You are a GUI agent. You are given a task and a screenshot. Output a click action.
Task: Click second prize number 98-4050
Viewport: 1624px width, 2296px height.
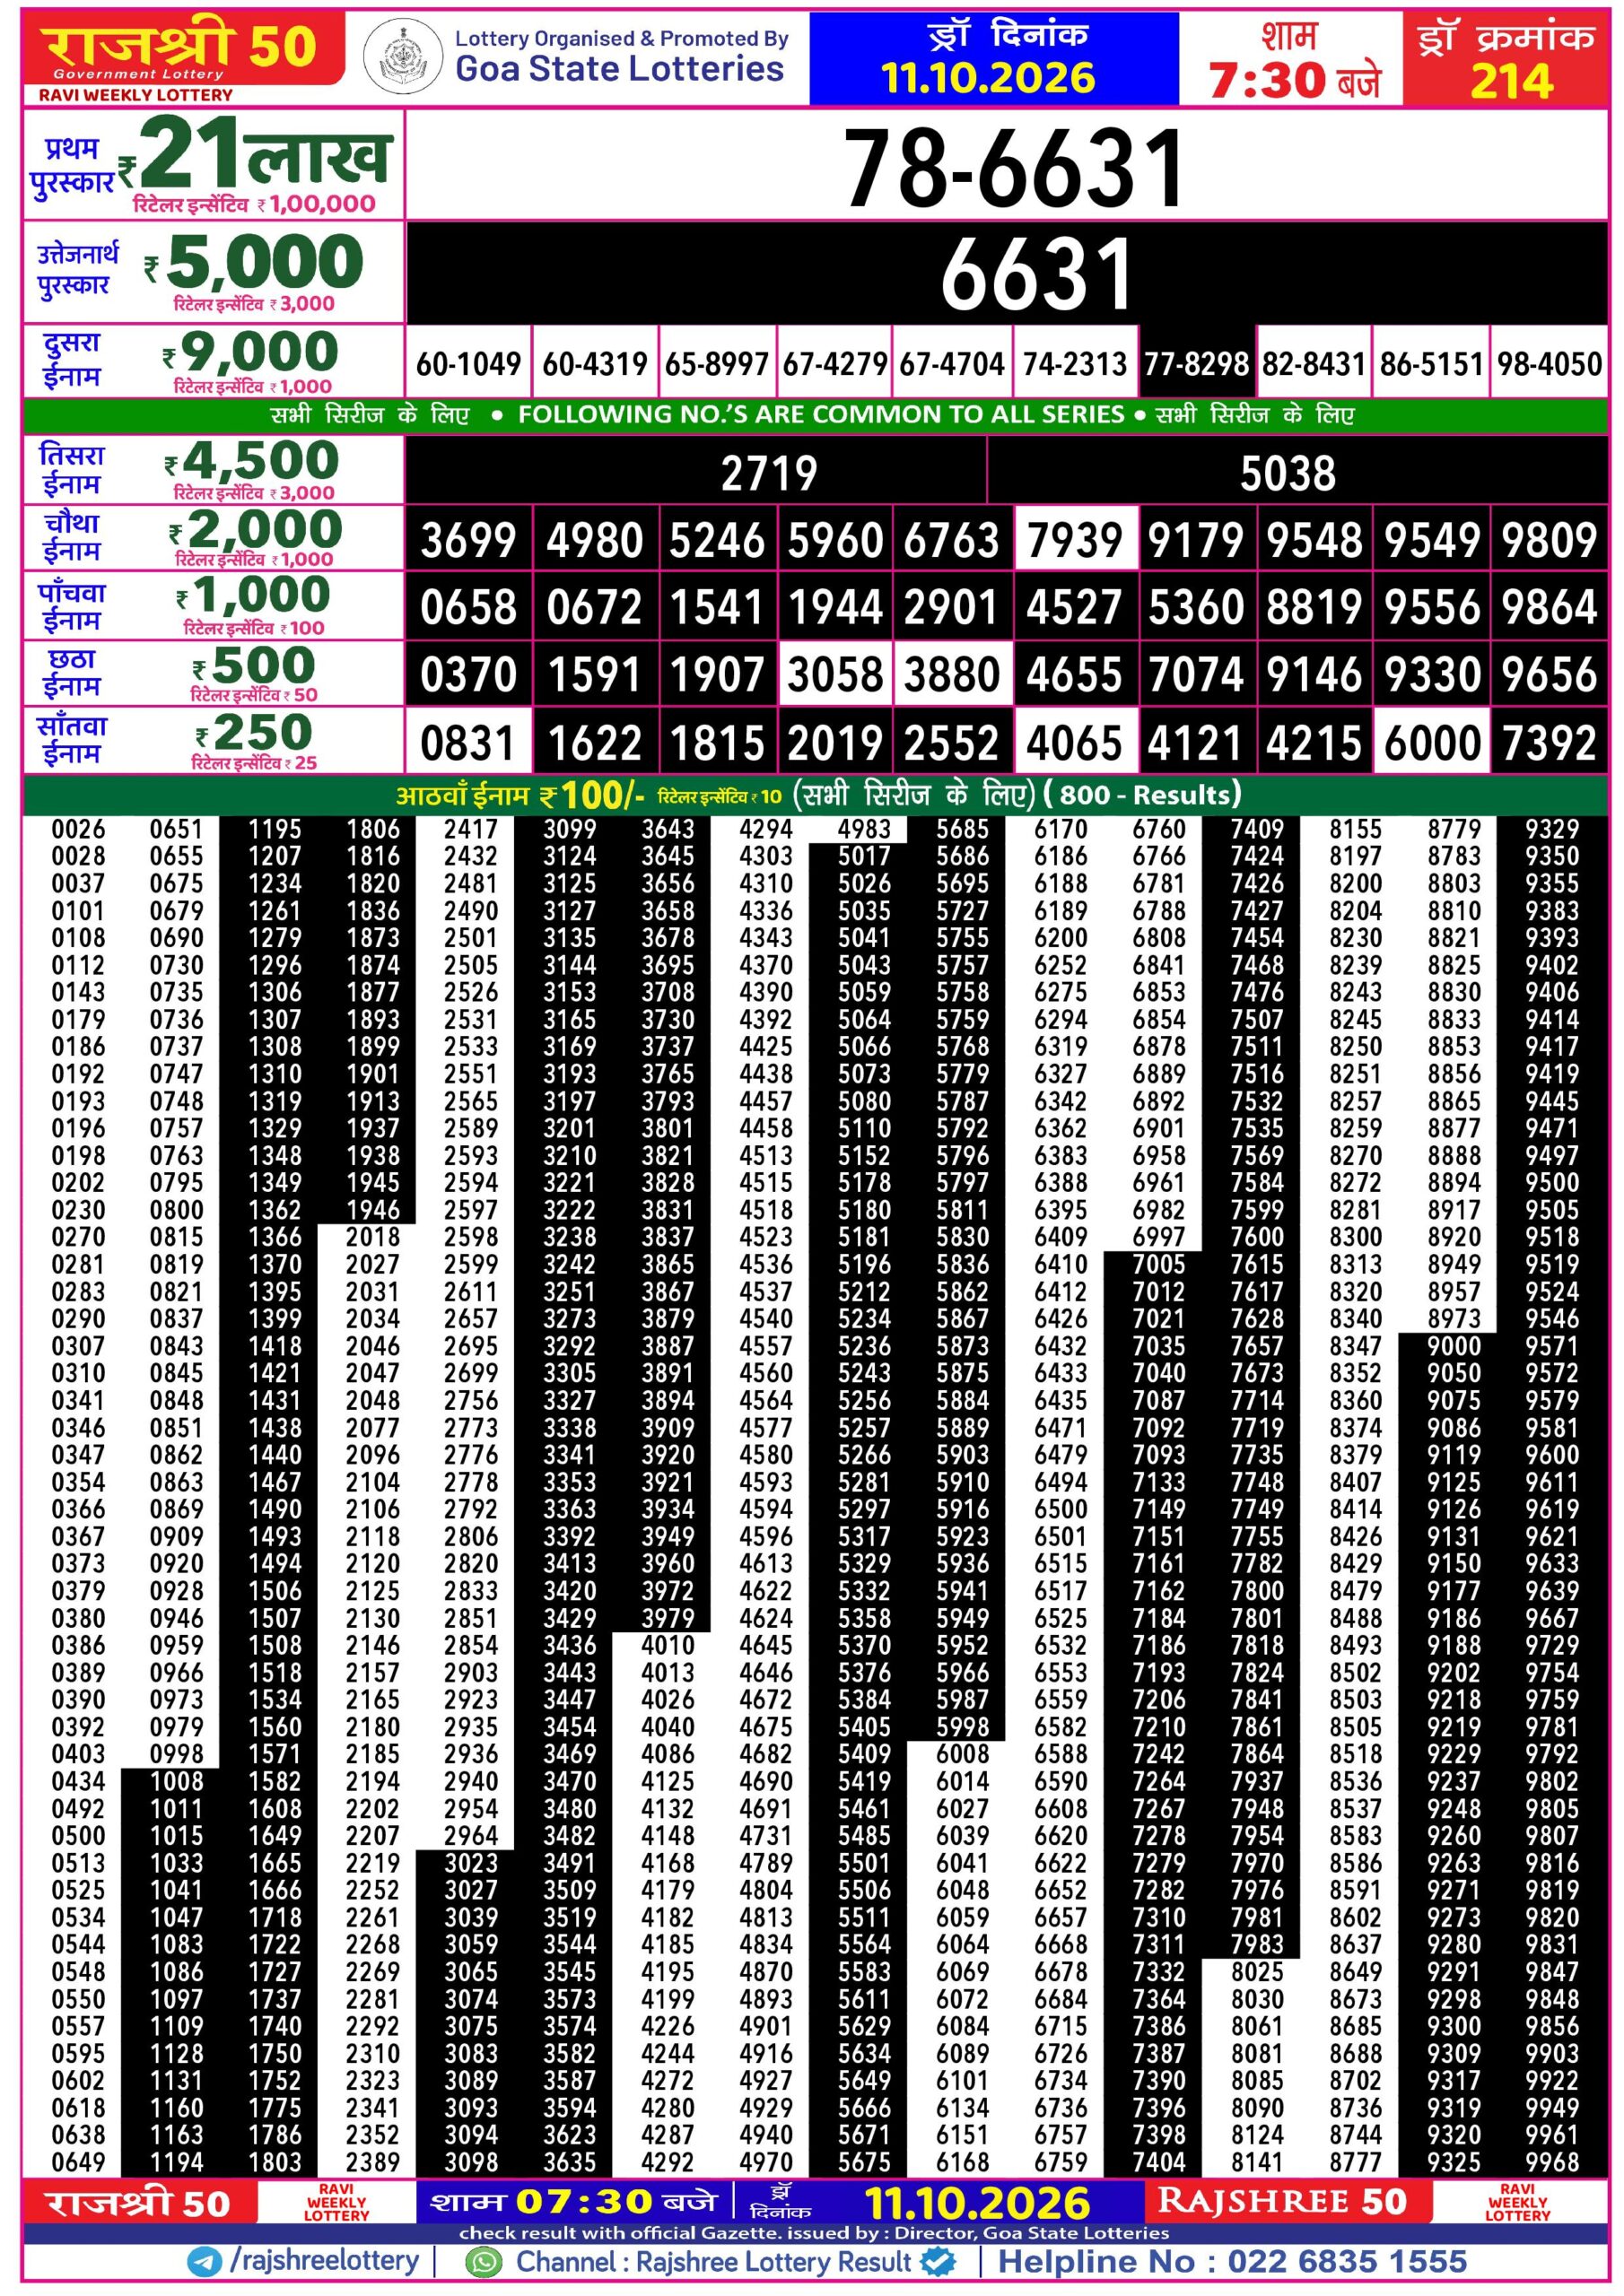pos(1550,364)
